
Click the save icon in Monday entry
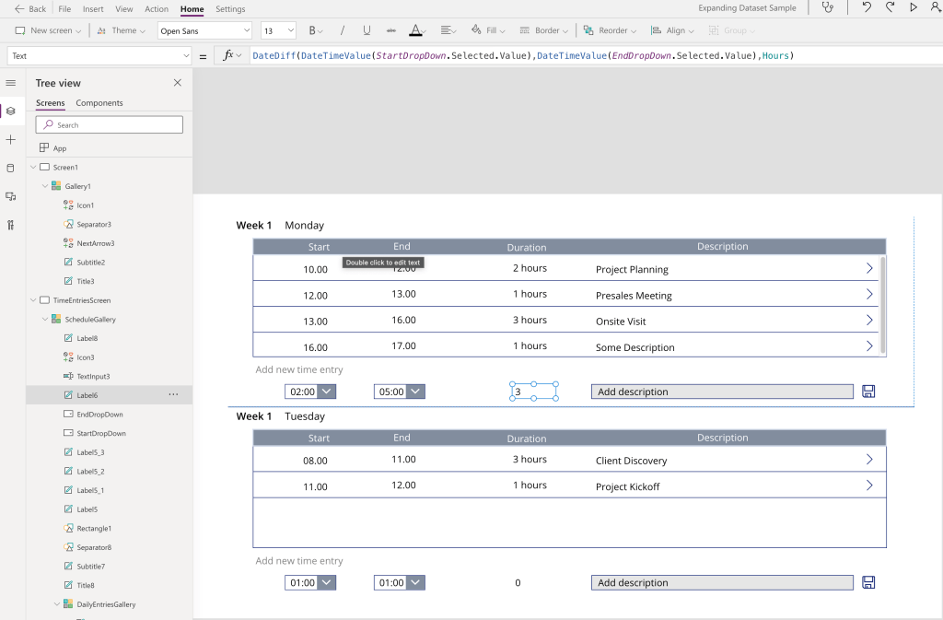click(x=868, y=392)
